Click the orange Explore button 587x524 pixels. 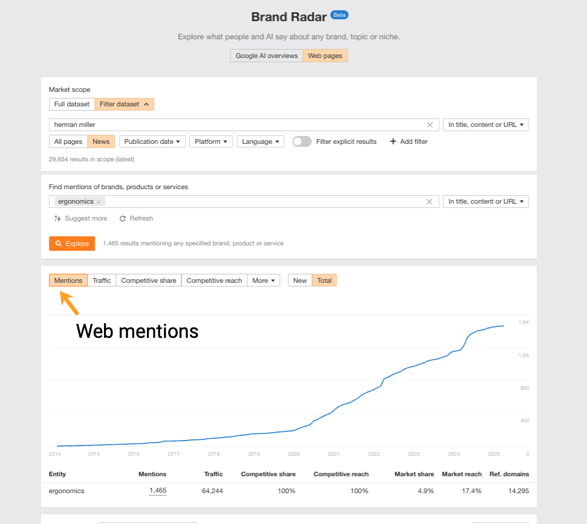tap(72, 244)
